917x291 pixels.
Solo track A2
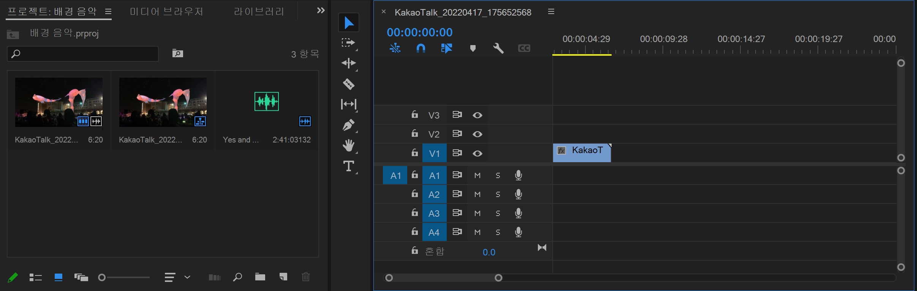click(x=498, y=194)
